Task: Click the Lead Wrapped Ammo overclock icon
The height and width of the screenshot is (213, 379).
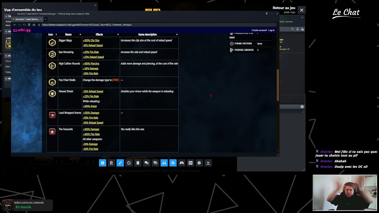Action: [52, 115]
